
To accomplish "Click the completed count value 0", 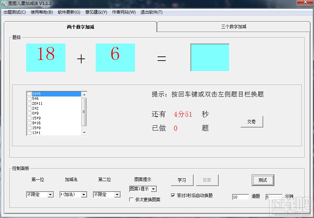I will (x=175, y=128).
